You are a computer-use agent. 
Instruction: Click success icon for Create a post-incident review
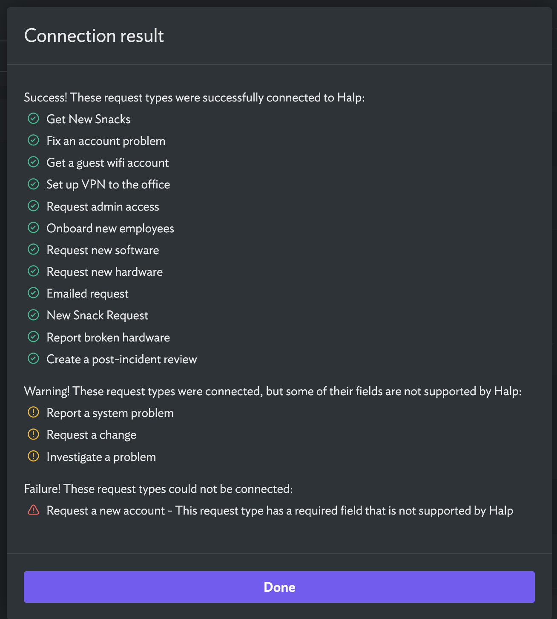tap(33, 359)
